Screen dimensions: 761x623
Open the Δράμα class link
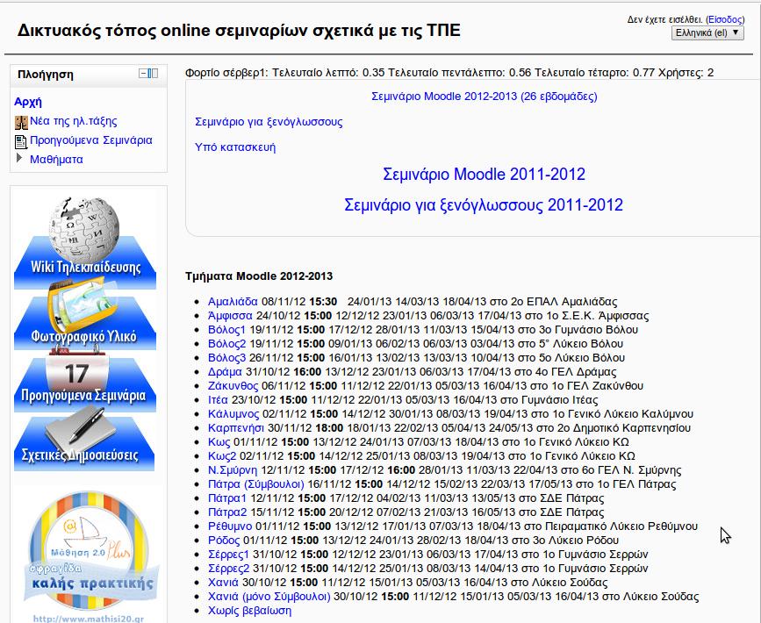point(225,372)
